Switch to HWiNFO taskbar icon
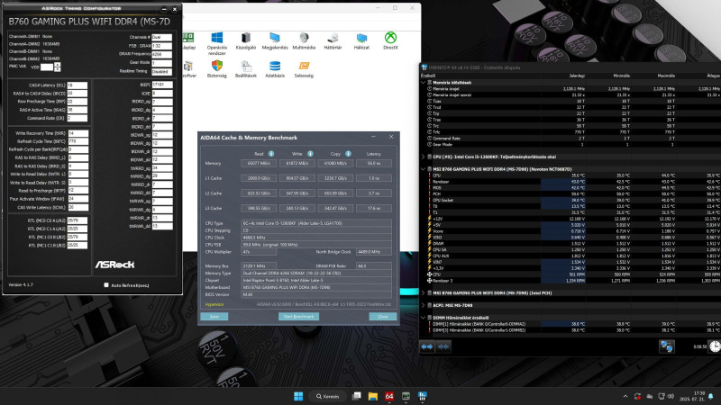This screenshot has width=721, height=405. tap(423, 396)
